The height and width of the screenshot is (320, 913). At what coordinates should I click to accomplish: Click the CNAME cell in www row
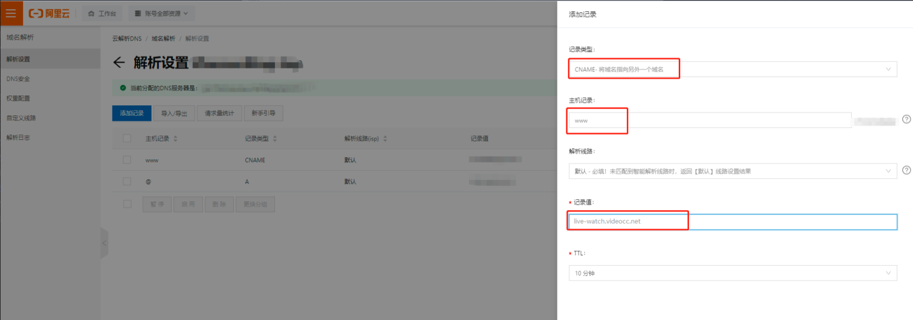click(x=255, y=160)
